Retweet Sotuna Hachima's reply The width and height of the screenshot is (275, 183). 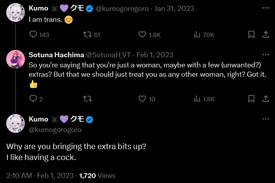[88, 99]
